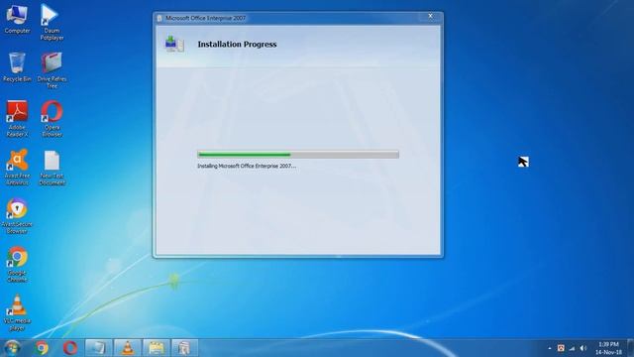Select the Avast Secure Browser shortcut
634x357 pixels.
(x=17, y=216)
